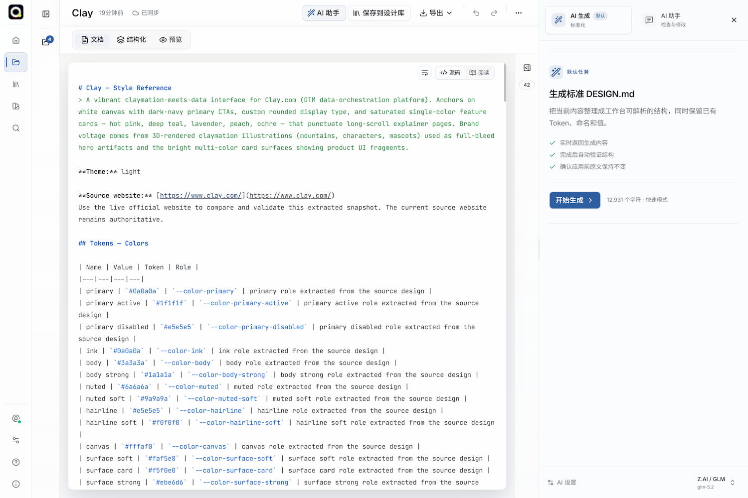748x498 pixels.
Task: Collapse the right panel toggle icon
Action: pos(527,68)
